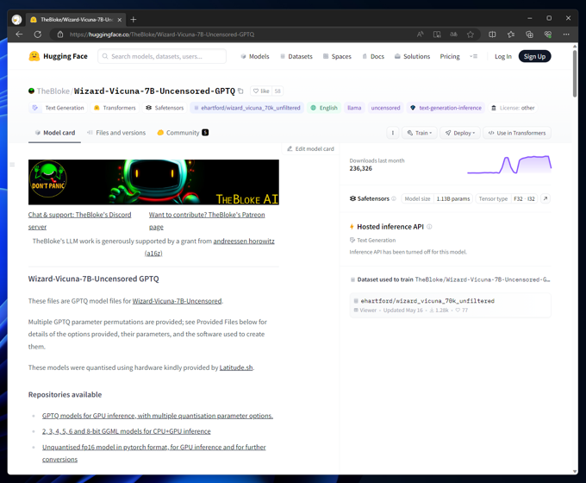View site info lock icon
This screenshot has width=586, height=483.
click(x=60, y=34)
